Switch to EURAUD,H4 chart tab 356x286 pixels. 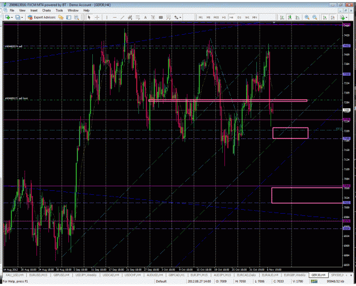pyautogui.click(x=270, y=275)
